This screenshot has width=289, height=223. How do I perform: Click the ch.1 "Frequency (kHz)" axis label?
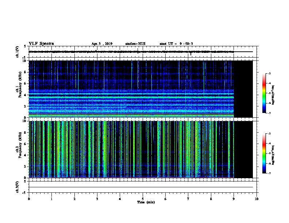coord(20,85)
